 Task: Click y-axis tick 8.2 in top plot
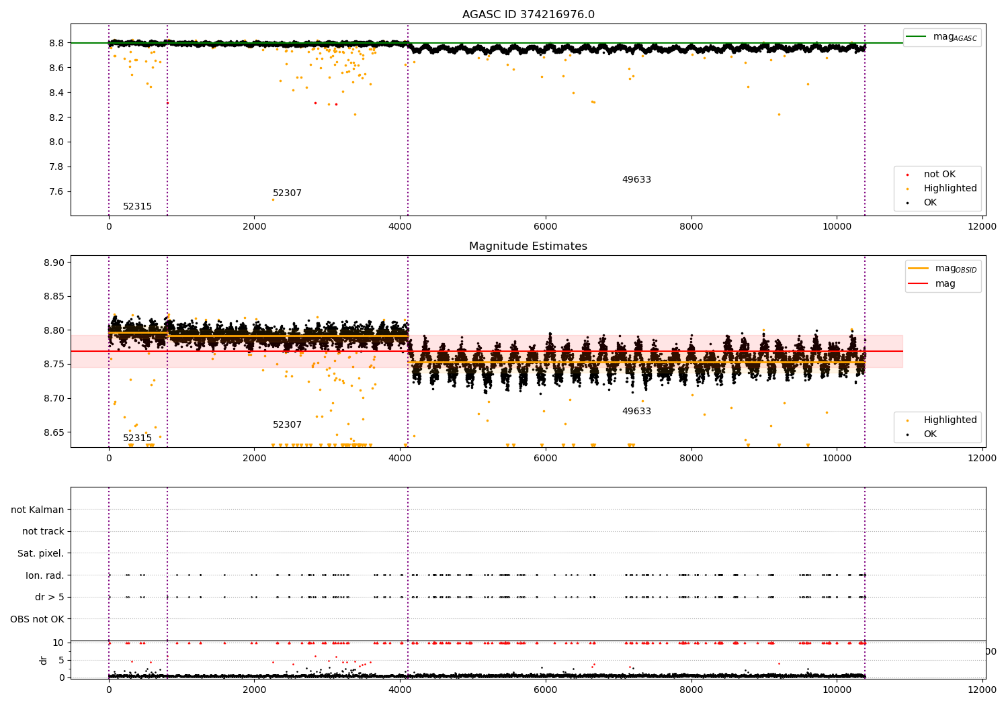[56, 117]
